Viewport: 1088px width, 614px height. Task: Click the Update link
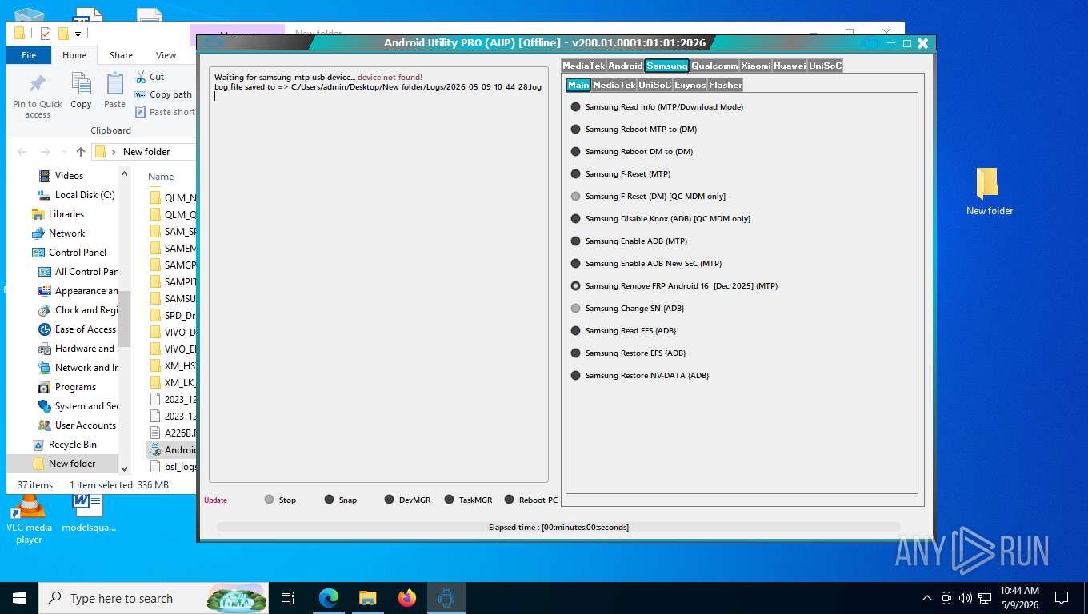coord(215,500)
